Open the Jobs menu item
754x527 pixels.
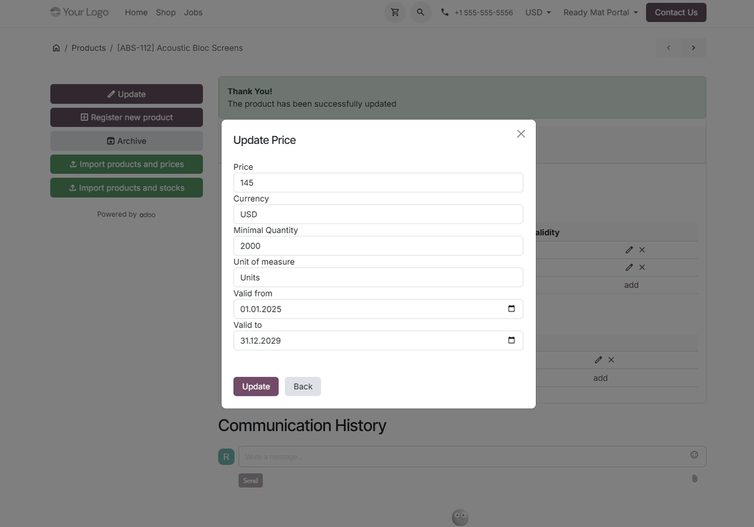click(x=193, y=13)
